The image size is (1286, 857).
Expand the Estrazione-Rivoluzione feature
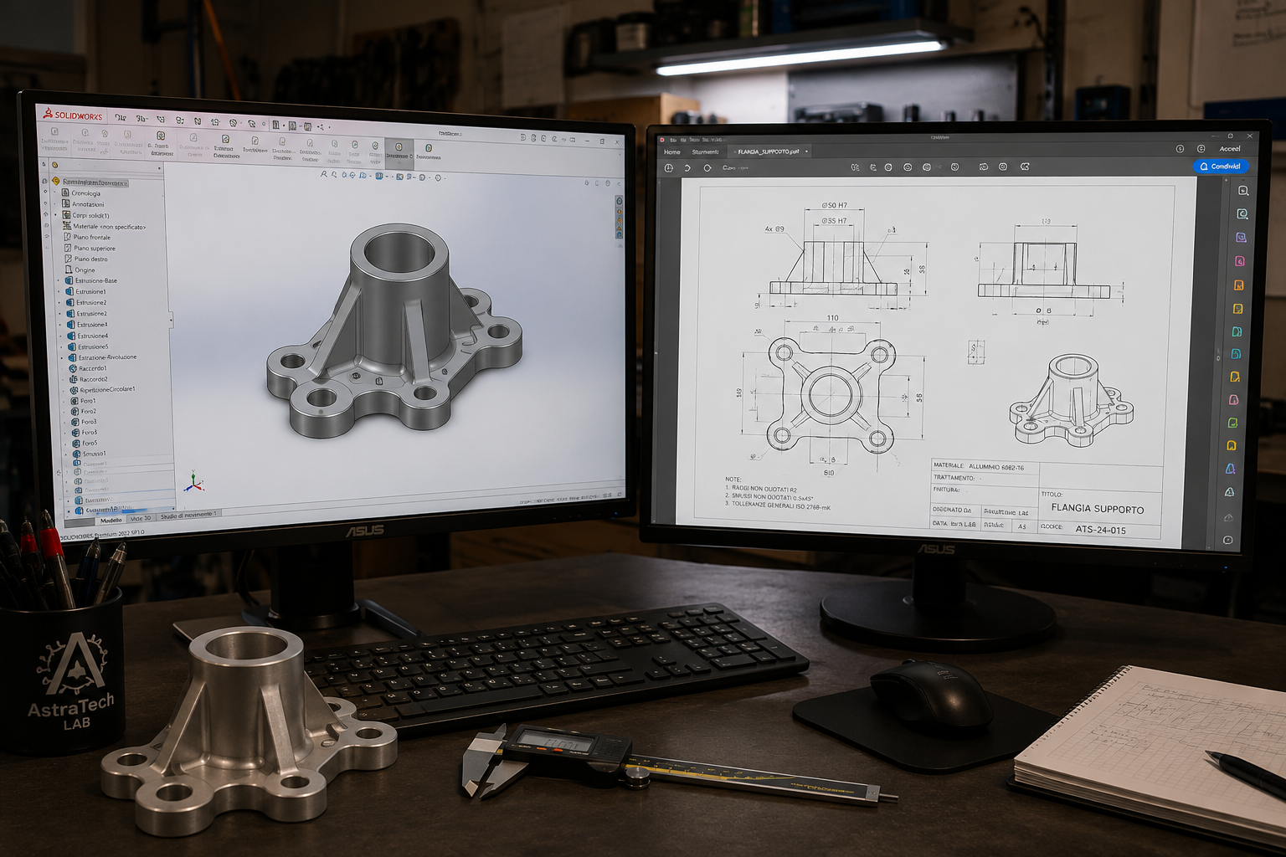point(62,357)
